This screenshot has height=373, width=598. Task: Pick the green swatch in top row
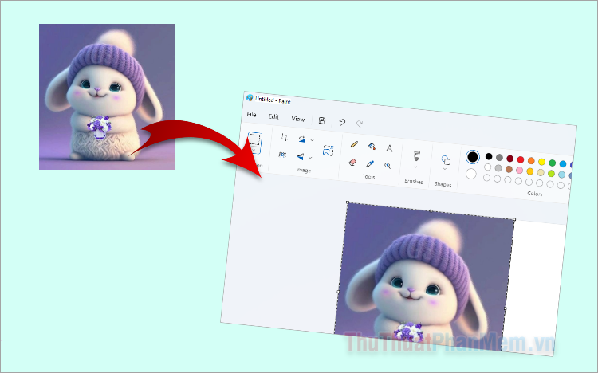(x=553, y=163)
